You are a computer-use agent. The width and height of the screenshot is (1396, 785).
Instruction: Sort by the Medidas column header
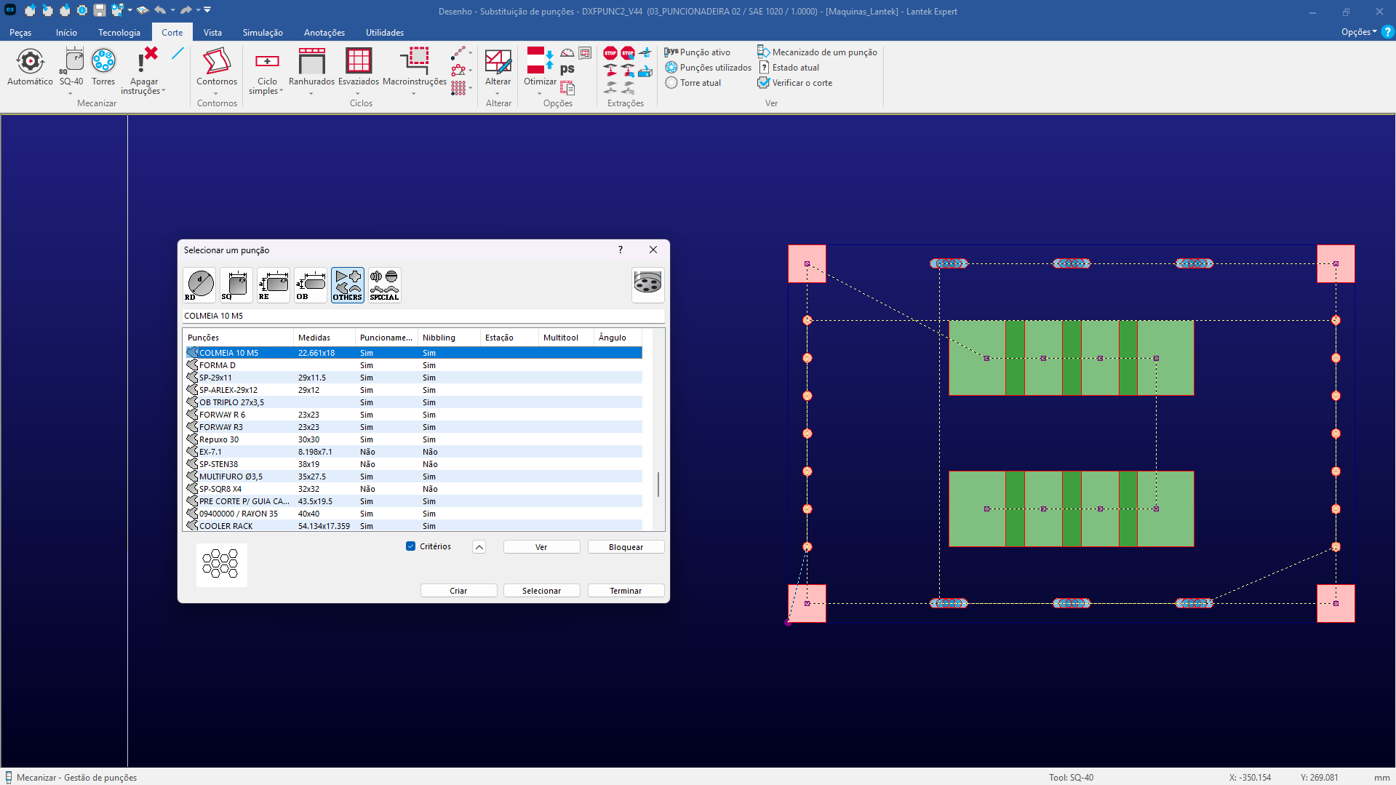tap(324, 338)
